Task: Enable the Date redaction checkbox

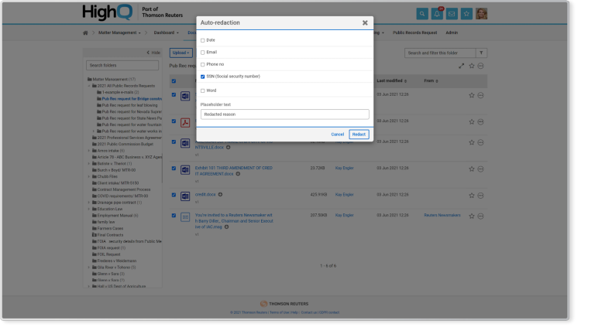Action: (203, 40)
